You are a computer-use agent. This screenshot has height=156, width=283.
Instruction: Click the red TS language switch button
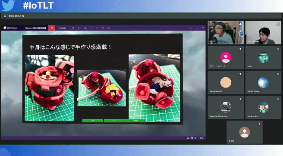52,28
